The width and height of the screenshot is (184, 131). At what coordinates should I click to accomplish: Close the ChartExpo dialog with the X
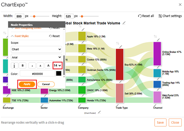pyautogui.click(x=180, y=5)
